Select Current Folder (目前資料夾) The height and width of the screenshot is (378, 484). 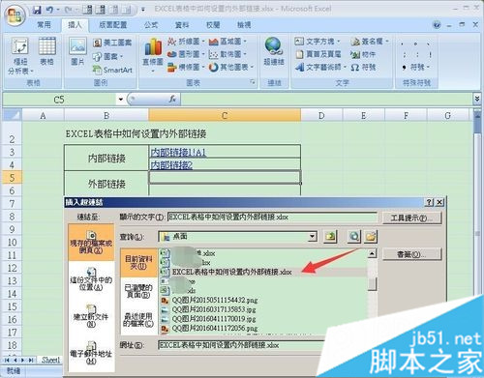(x=138, y=263)
